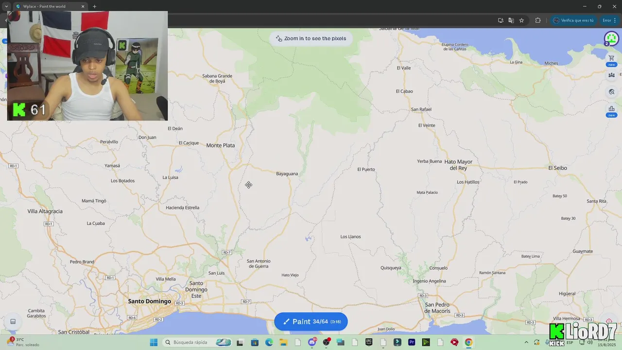Click the Hato Mayor del Rey map label
The height and width of the screenshot is (350, 622).
[x=459, y=165]
